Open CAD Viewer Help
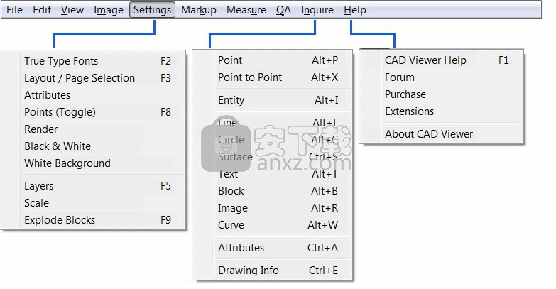 447,60
